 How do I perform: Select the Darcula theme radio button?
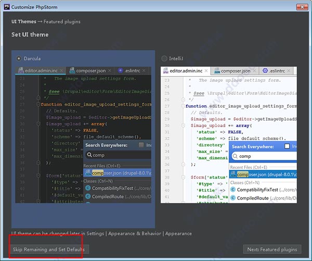[x=19, y=58]
